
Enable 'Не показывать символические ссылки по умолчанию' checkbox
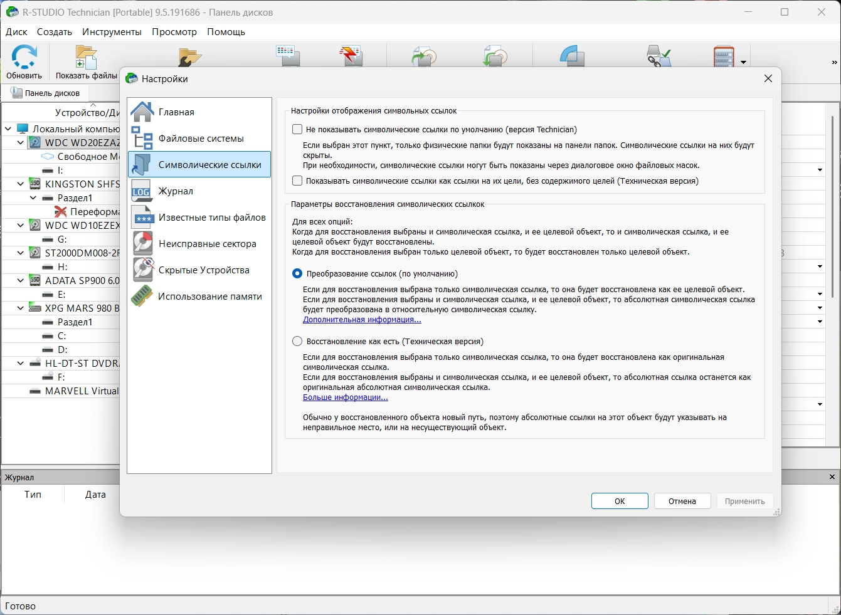(x=297, y=129)
